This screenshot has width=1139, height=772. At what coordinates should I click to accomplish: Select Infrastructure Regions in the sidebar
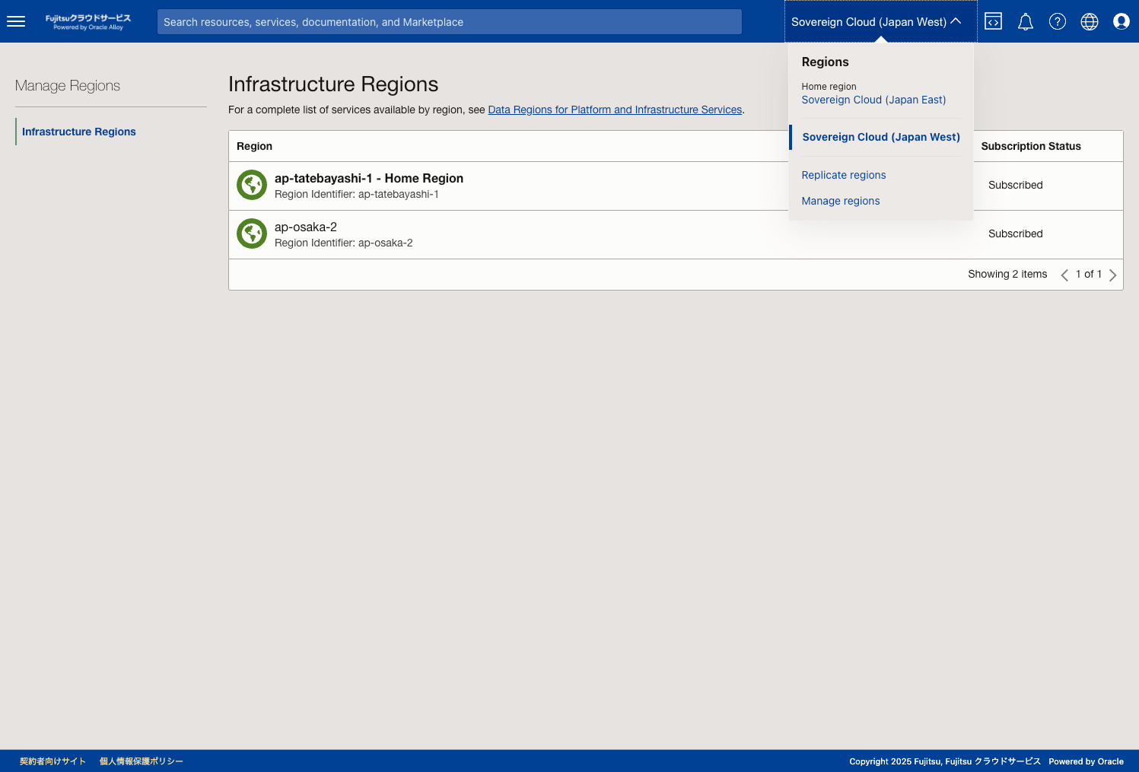pos(78,132)
